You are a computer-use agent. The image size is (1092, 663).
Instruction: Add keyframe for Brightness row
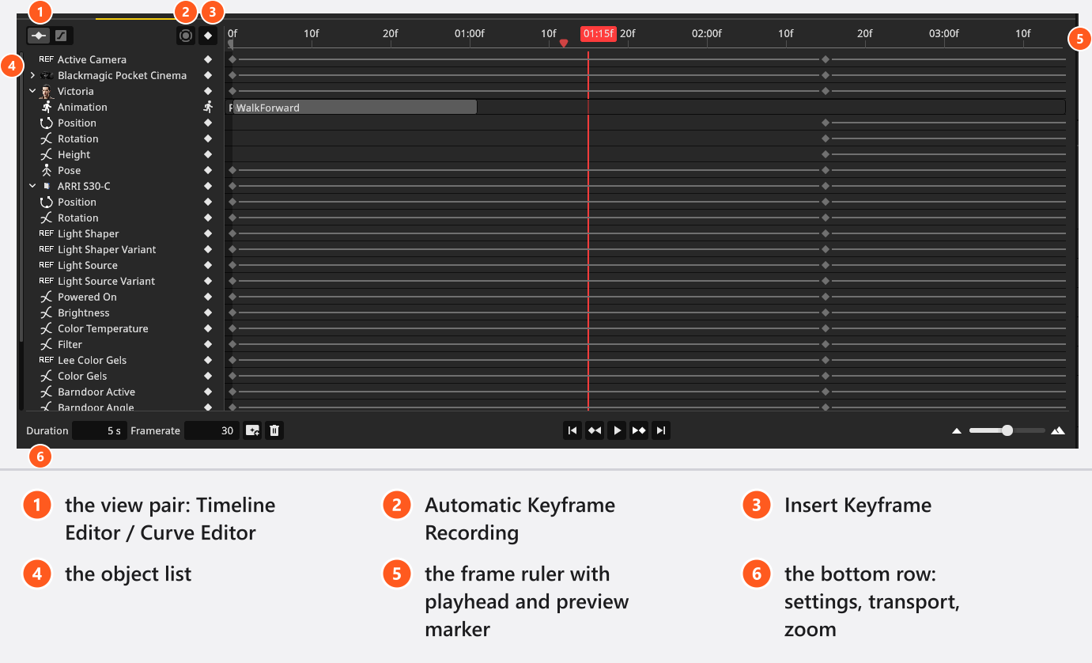[208, 313]
